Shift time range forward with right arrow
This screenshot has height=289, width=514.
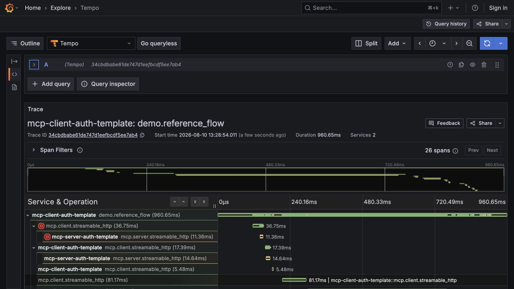coord(456,43)
